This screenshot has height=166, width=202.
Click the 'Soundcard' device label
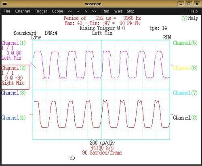point(25,33)
